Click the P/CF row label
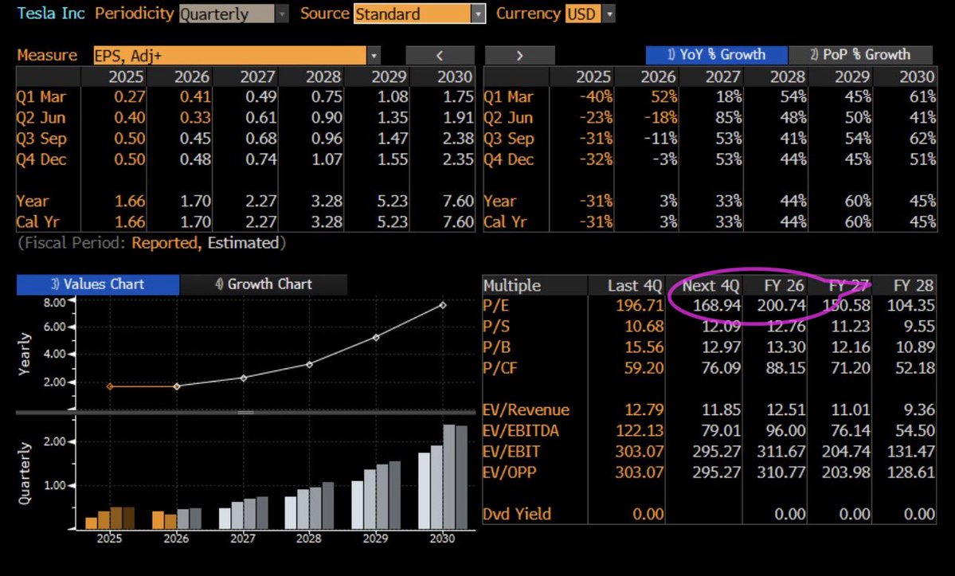Viewport: 955px width, 576px height. pyautogui.click(x=499, y=368)
